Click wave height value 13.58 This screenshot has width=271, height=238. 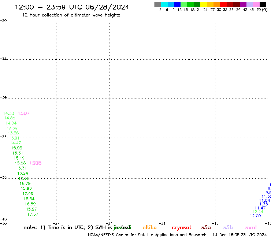pos(13,133)
